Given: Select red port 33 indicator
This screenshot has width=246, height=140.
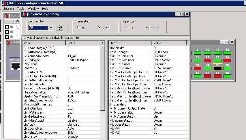Looking at the screenshot, I should click(198, 69).
